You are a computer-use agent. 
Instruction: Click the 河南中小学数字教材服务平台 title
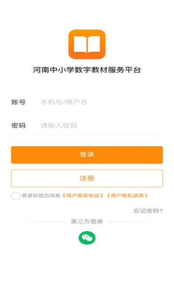87,70
